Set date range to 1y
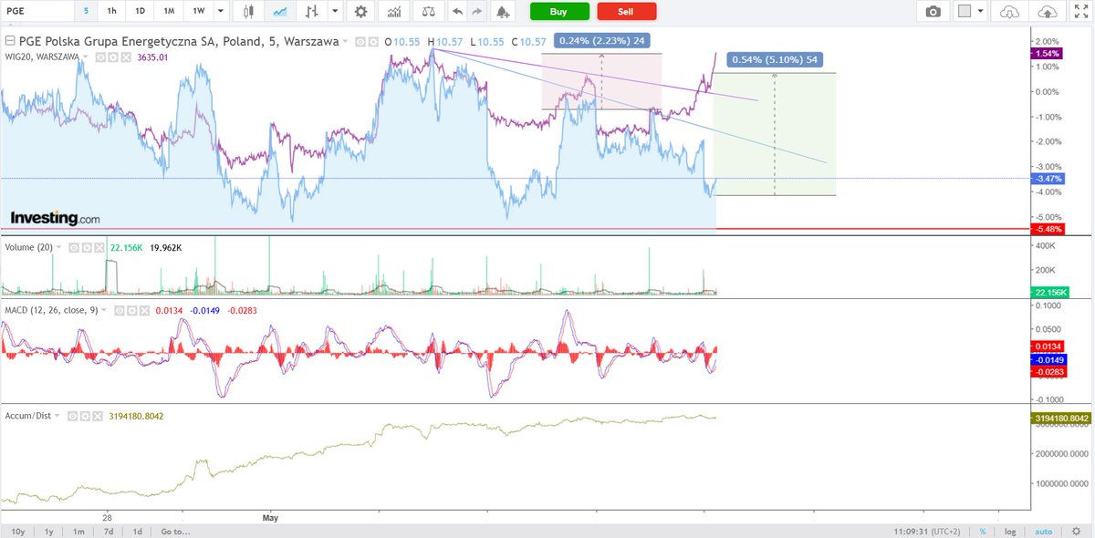 click(49, 531)
